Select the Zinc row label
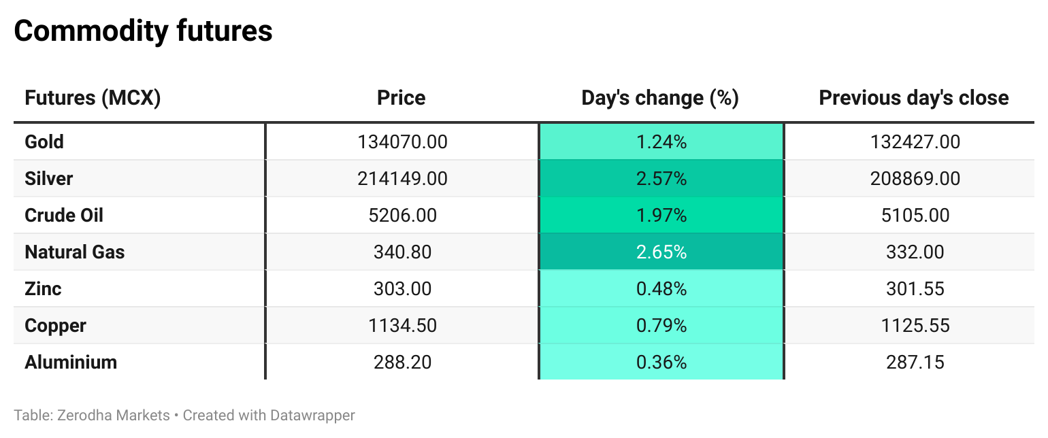 pos(43,289)
